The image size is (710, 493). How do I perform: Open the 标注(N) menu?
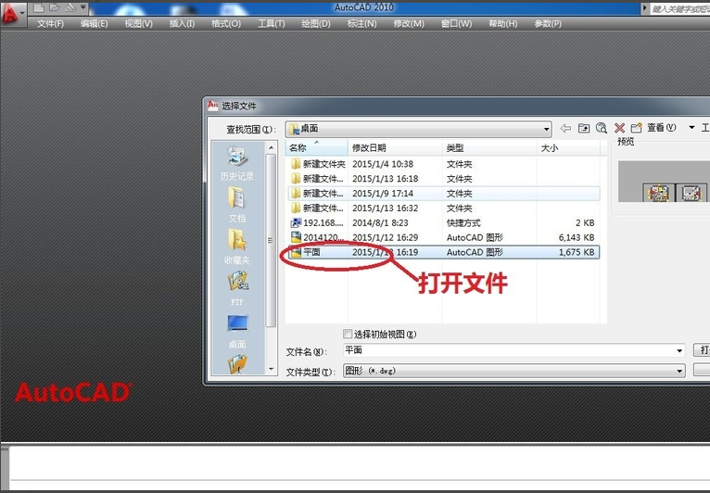pyautogui.click(x=361, y=23)
